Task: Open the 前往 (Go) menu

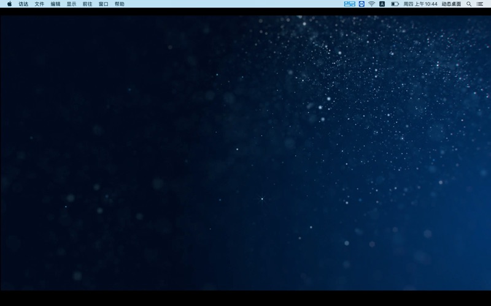Action: coord(87,4)
